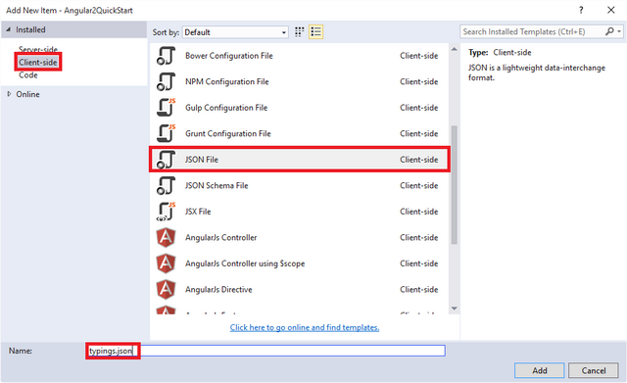Click the template list scroll up arrow
Image resolution: width=627 pixels, height=383 pixels.
click(x=454, y=49)
